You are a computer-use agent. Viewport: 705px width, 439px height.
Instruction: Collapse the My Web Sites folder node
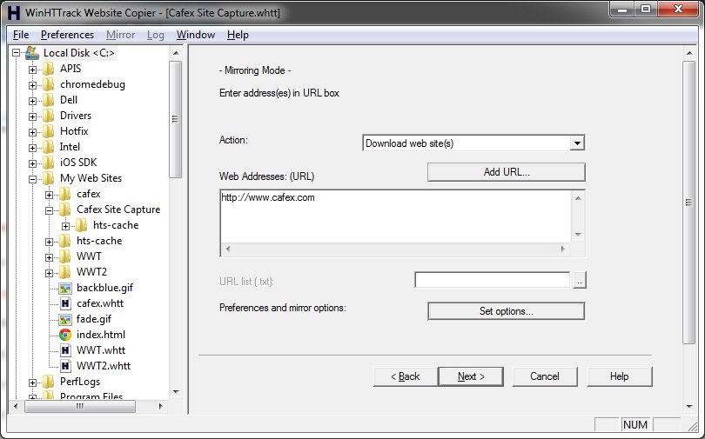point(32,179)
